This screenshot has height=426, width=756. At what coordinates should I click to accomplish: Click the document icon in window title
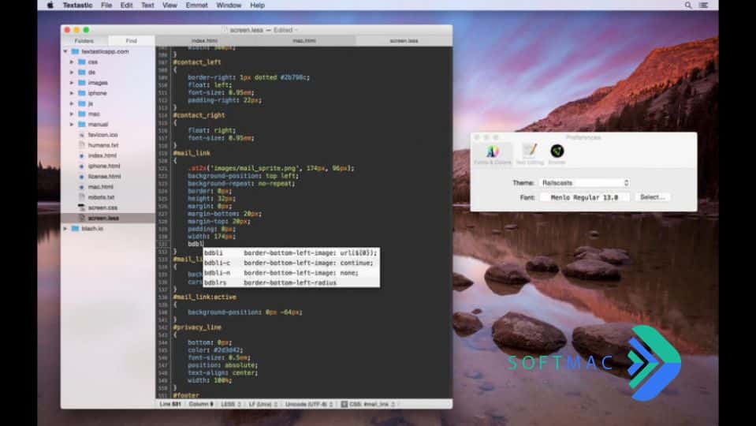click(225, 30)
